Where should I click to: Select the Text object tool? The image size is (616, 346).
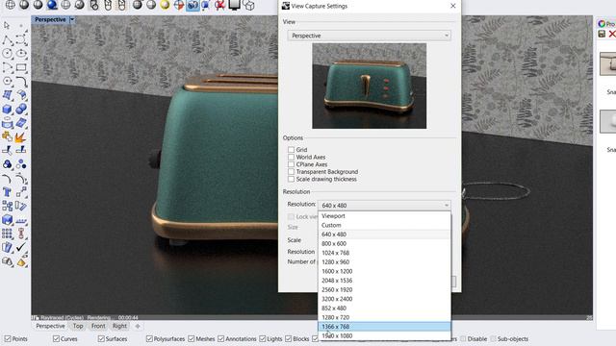7,192
